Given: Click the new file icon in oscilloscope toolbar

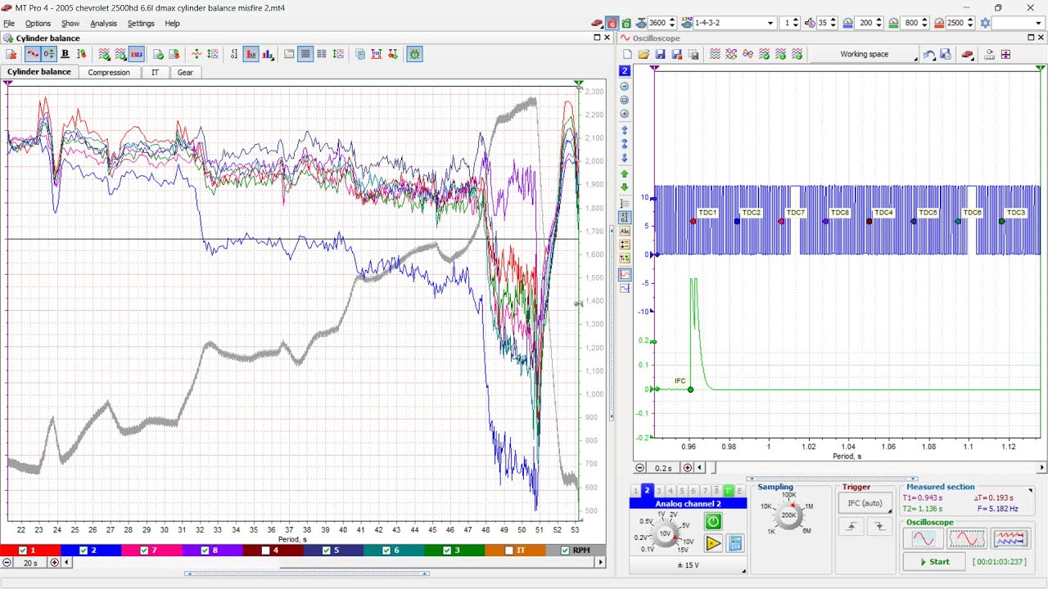Looking at the screenshot, I should point(627,54).
